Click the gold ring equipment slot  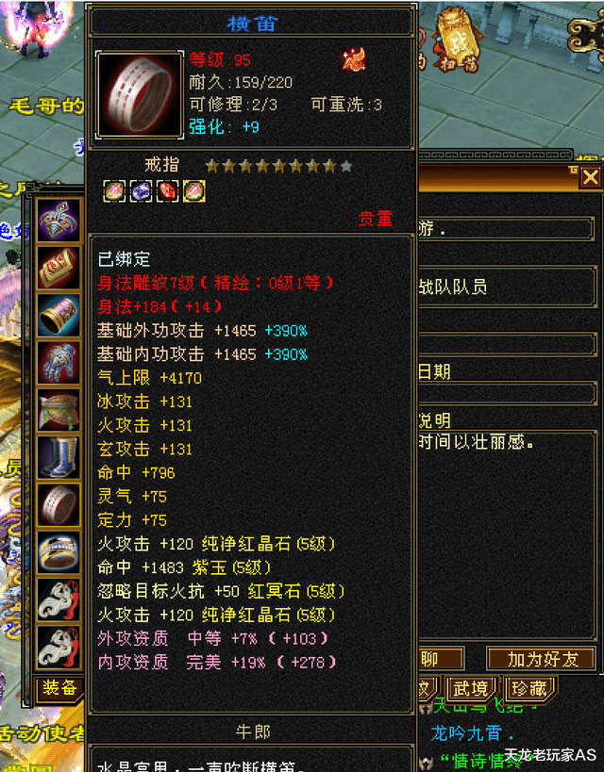tap(59, 552)
